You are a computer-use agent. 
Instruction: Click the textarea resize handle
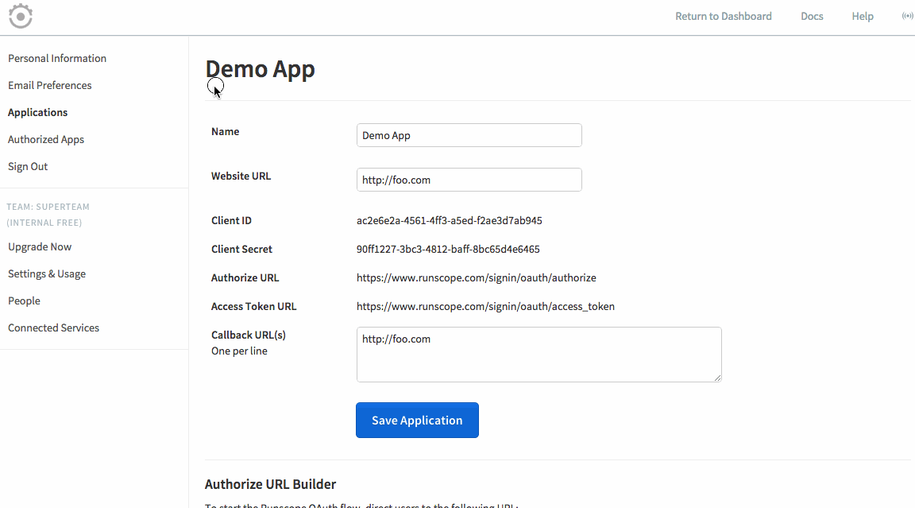pos(718,378)
